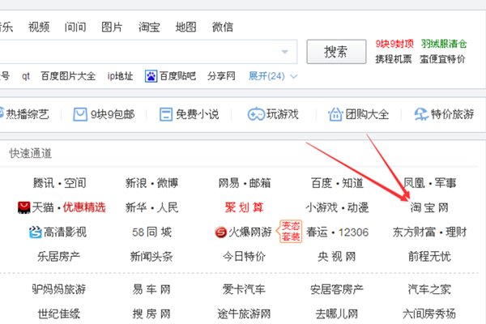The height and width of the screenshot is (324, 486).
Task: Open the 百度贴吧 text link
Action: [x=177, y=76]
